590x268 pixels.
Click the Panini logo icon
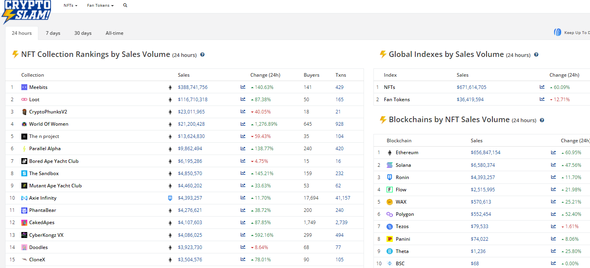[x=390, y=239]
